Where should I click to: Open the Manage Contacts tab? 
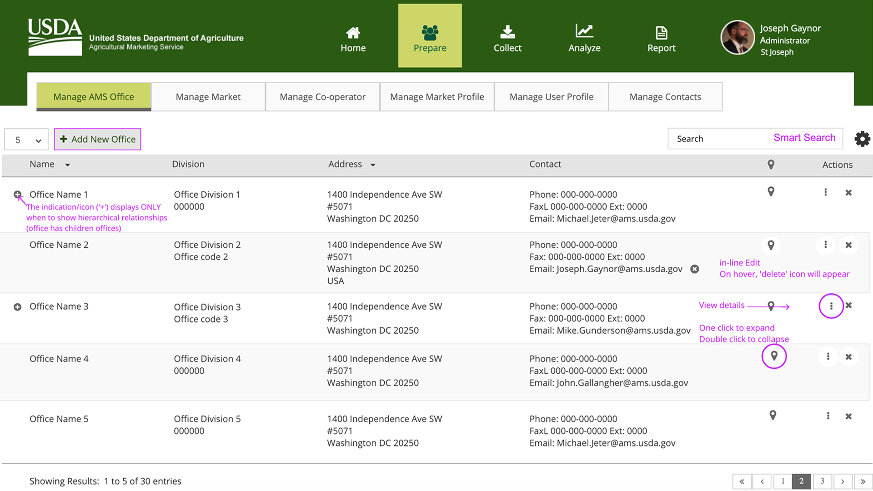[665, 97]
